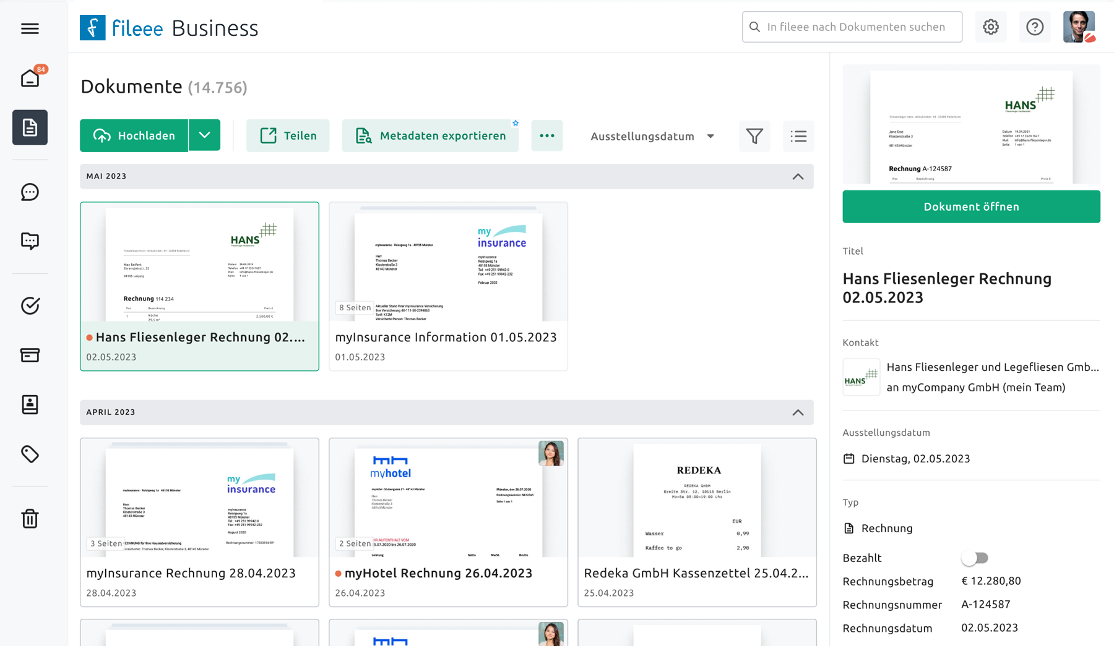The image size is (1114, 646).
Task: Click the Hans contact logo thumbnail
Action: pyautogui.click(x=861, y=377)
